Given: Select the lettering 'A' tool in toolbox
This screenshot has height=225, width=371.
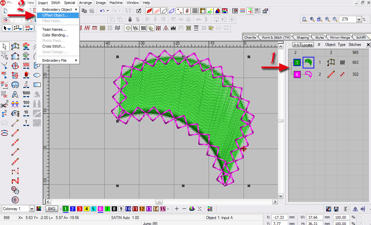Looking at the screenshot, I should pyautogui.click(x=15, y=94).
